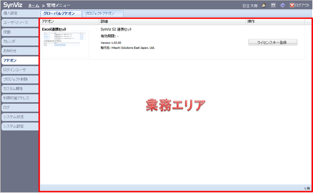Image resolution: width=313 pixels, height=193 pixels.
Task: Click the home house icon in header
Action: point(264,5)
